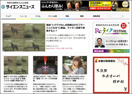The image size is (132, 94).
Task: Select the コラム menu item
Action: [x=38, y=16]
